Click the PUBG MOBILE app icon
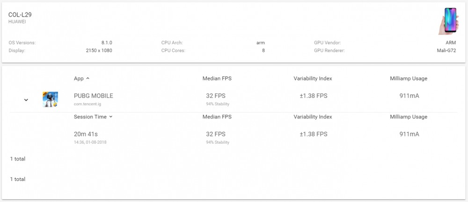The height and width of the screenshot is (202, 468). [x=50, y=99]
